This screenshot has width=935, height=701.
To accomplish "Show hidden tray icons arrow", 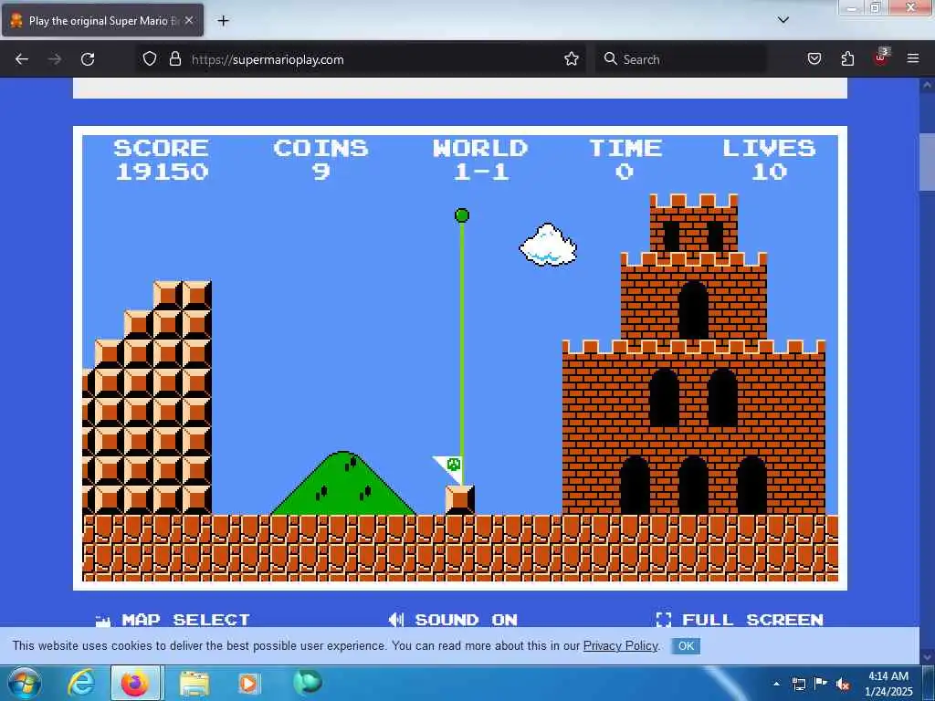I will click(776, 684).
